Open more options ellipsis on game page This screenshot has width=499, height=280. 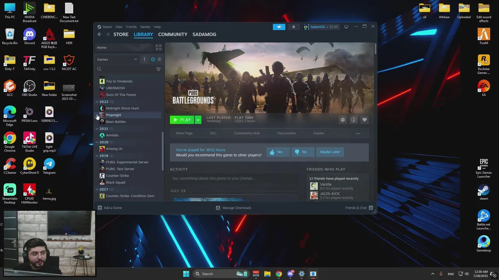(x=358, y=133)
